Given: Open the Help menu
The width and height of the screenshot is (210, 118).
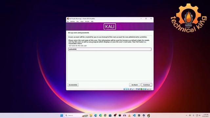Looking at the screenshot, I should click(92, 21).
